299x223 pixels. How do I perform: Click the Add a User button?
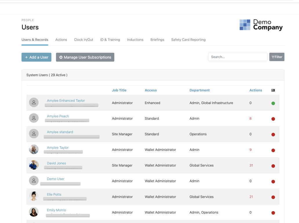point(37,57)
